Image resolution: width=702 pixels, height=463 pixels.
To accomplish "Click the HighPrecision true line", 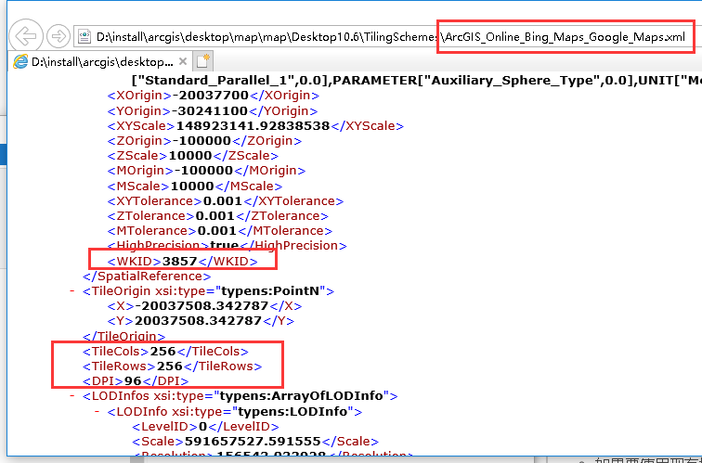I will pyautogui.click(x=227, y=245).
